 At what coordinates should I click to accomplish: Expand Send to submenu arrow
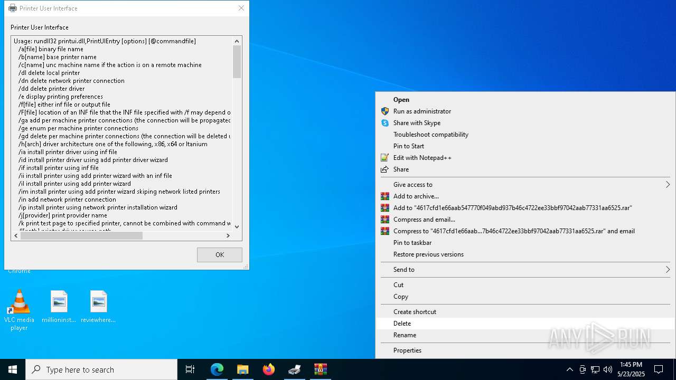point(668,270)
